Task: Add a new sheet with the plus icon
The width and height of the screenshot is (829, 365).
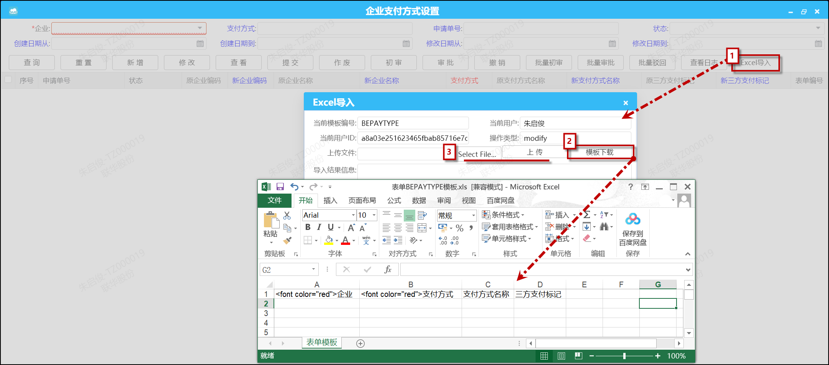Action: (360, 344)
